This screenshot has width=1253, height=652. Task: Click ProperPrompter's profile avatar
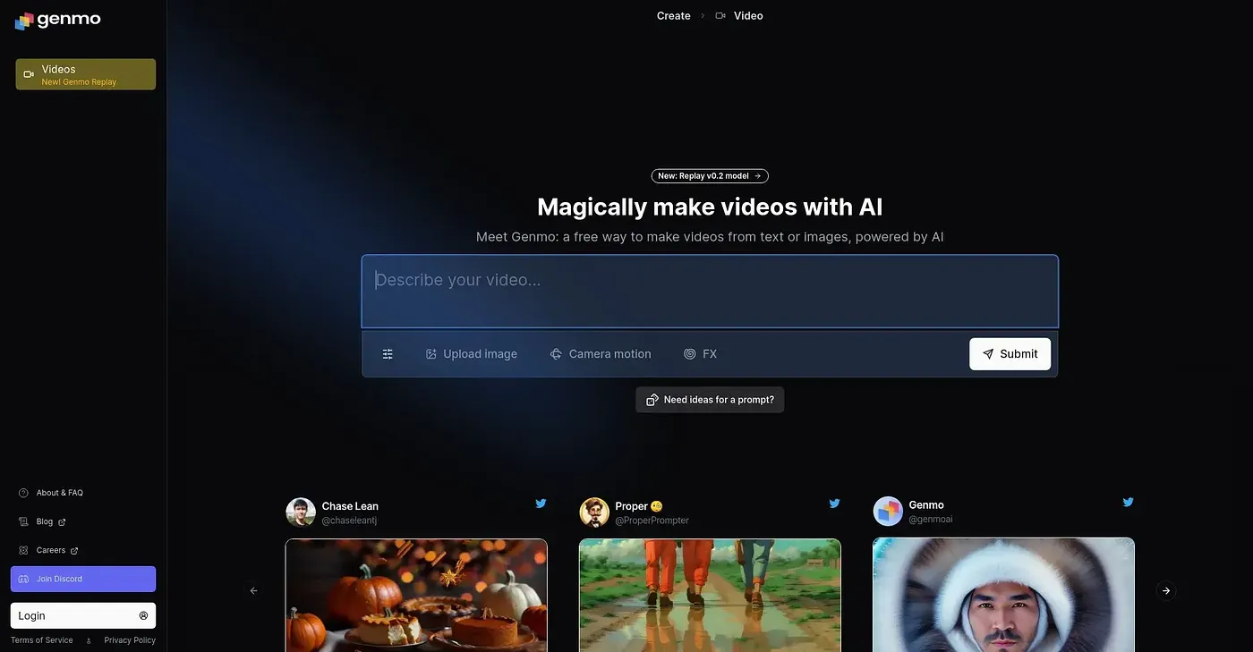594,512
